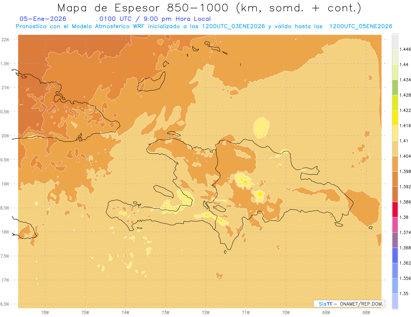
Task: Click the date label '05-Ene-2026'
Action: coord(43,19)
